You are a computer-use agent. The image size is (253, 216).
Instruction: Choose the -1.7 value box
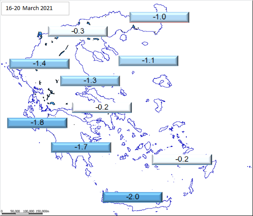[81, 147]
